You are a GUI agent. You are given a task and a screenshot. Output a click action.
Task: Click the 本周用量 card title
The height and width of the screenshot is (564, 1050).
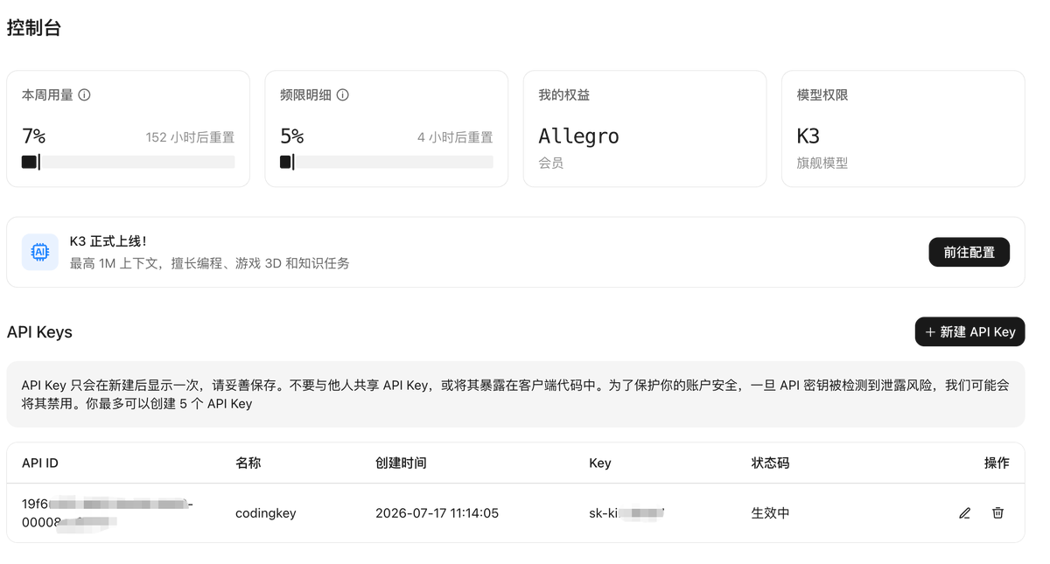(x=47, y=94)
